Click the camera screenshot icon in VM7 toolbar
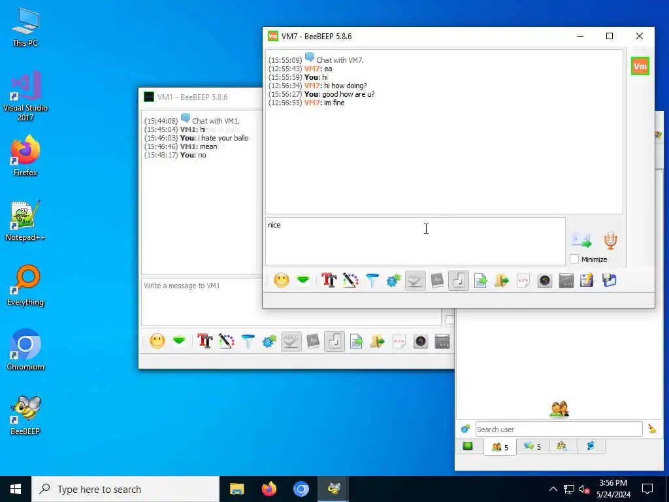The height and width of the screenshot is (502, 669). [545, 280]
